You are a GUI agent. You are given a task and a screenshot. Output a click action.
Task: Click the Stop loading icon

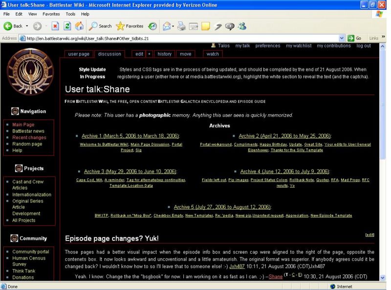click(55, 26)
